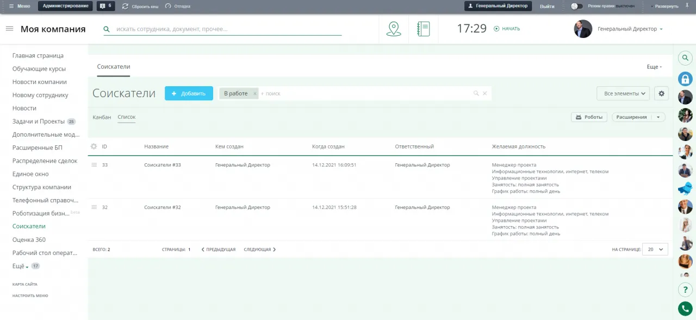This screenshot has width=696, height=320.
Task: Open the help question mark icon
Action: pos(685,289)
